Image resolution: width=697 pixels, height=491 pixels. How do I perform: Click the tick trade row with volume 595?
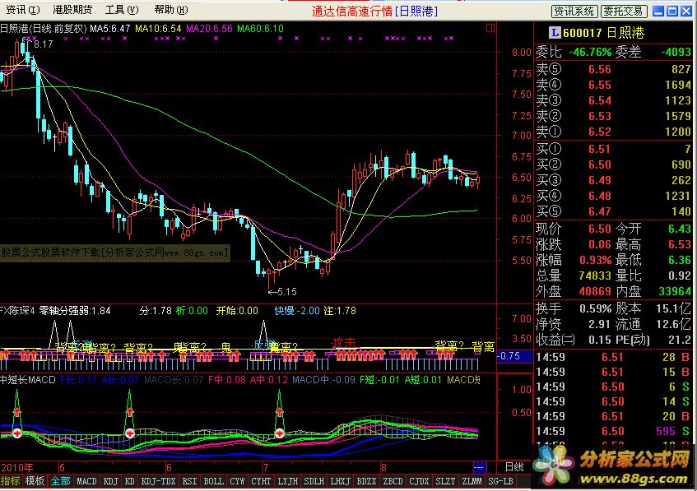[x=613, y=431]
